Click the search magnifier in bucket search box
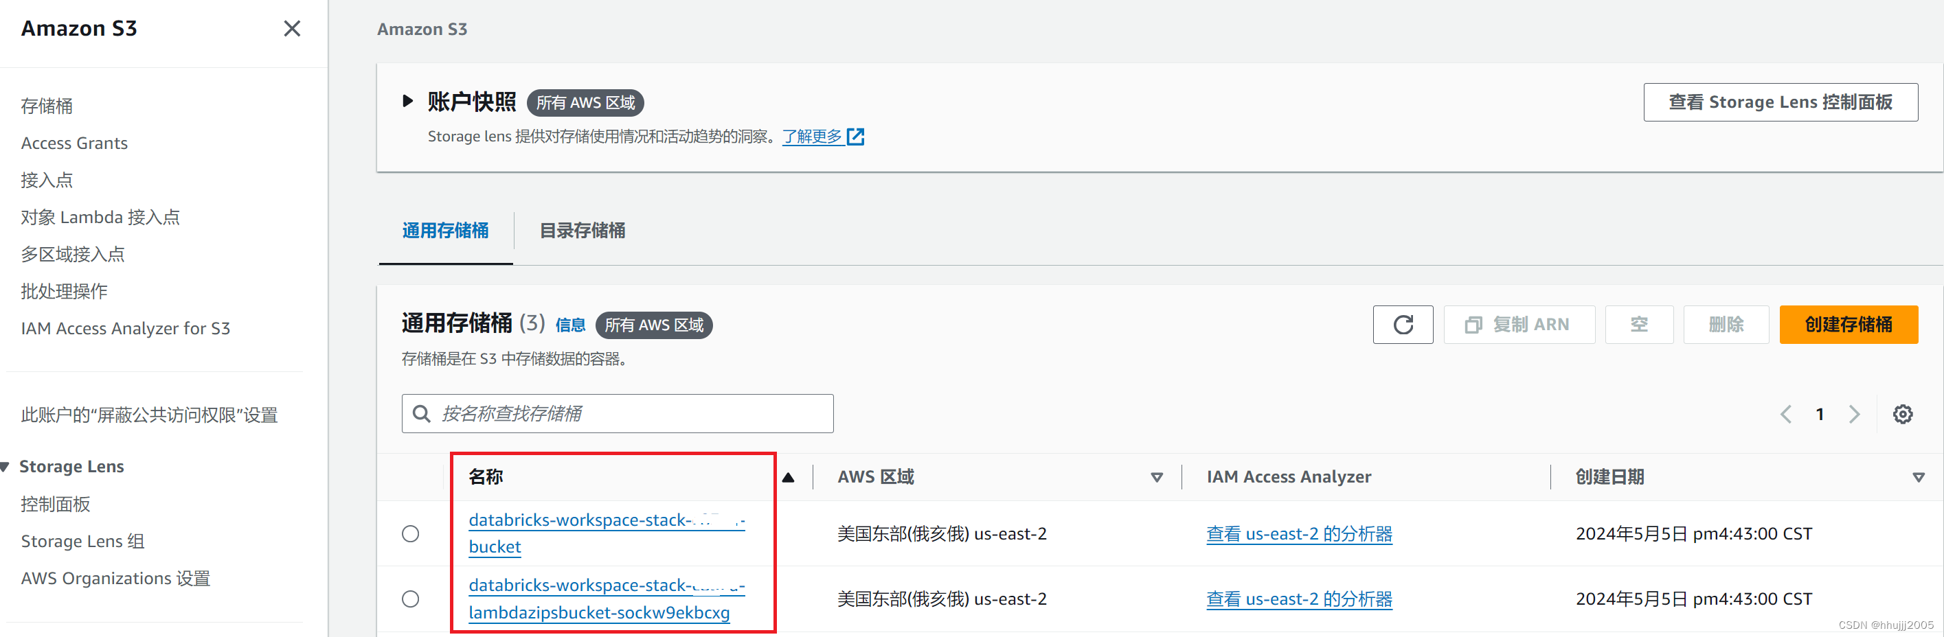Image resolution: width=1944 pixels, height=637 pixels. click(x=422, y=413)
